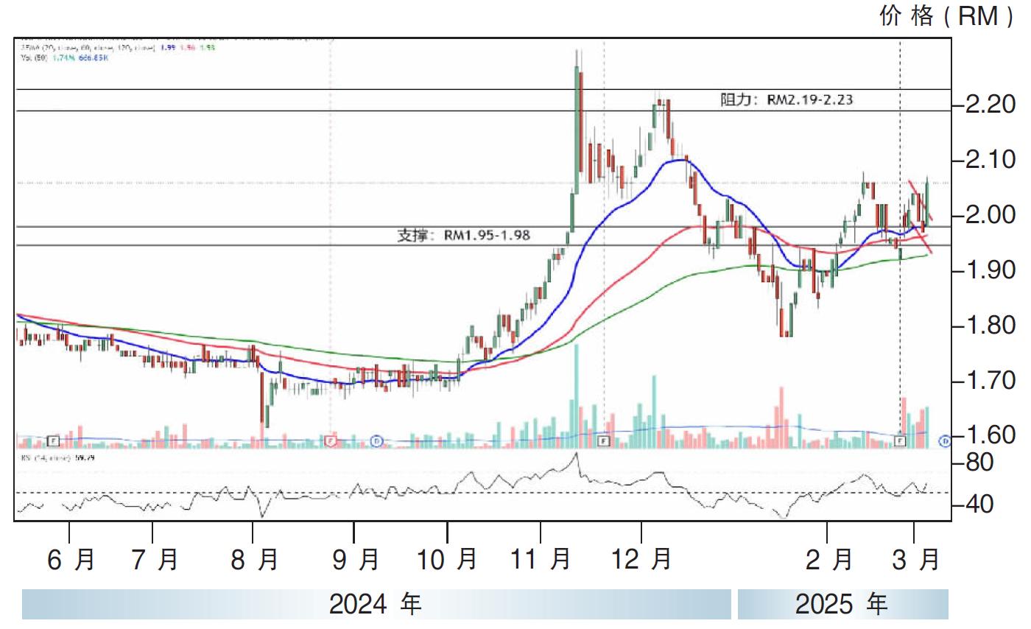This screenshot has height=629, width=1031.
Task: Click the Vol (50) indicator legend
Action: [x=65, y=57]
